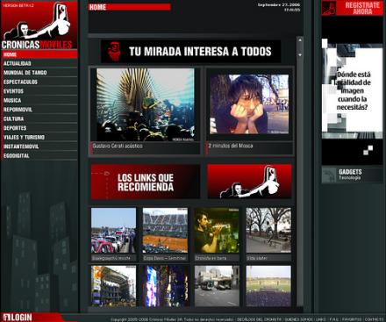386x322 pixels.
Task: Open the city night lights thumbnail
Action: [165, 286]
